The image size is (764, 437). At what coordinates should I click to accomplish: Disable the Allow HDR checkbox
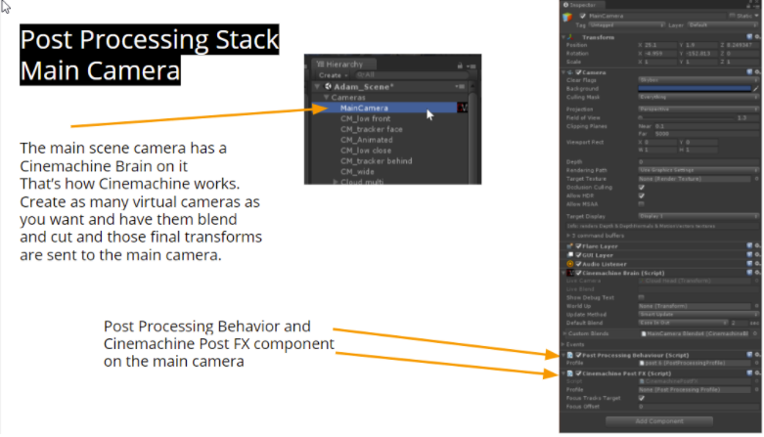641,194
